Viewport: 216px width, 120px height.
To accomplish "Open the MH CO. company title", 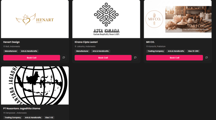I will (150, 42).
